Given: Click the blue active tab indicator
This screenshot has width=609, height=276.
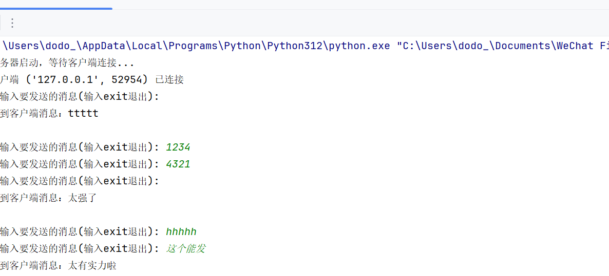Looking at the screenshot, I should tap(56, 8).
